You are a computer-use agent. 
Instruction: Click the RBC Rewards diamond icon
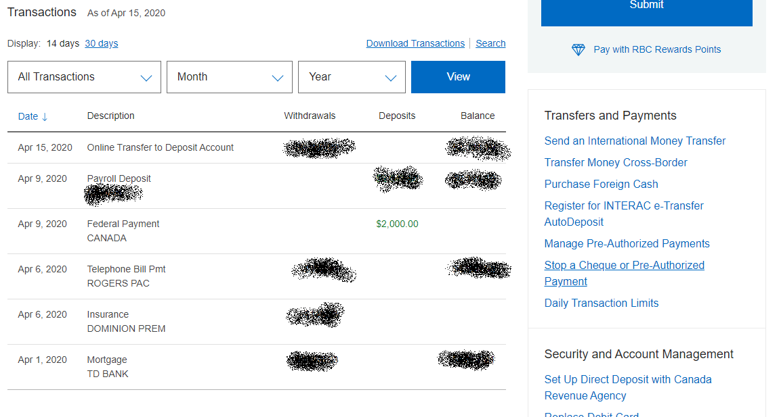[x=578, y=49]
